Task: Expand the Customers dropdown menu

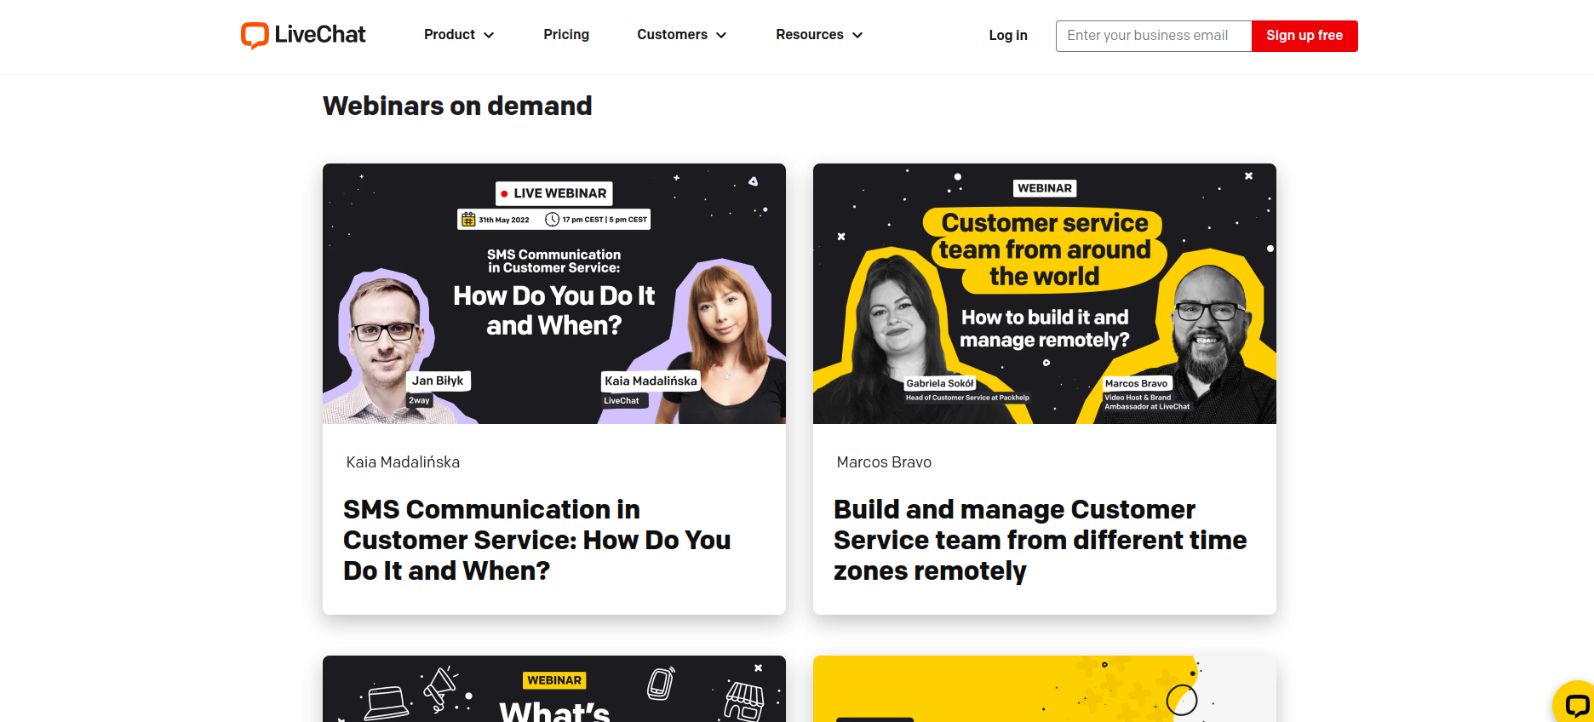Action: point(681,35)
